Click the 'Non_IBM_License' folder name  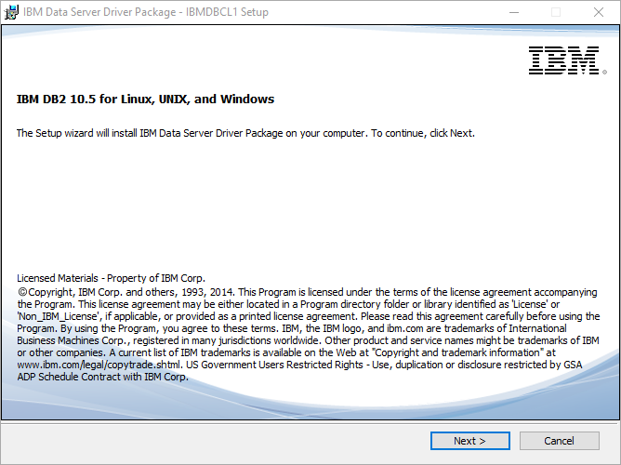click(59, 316)
